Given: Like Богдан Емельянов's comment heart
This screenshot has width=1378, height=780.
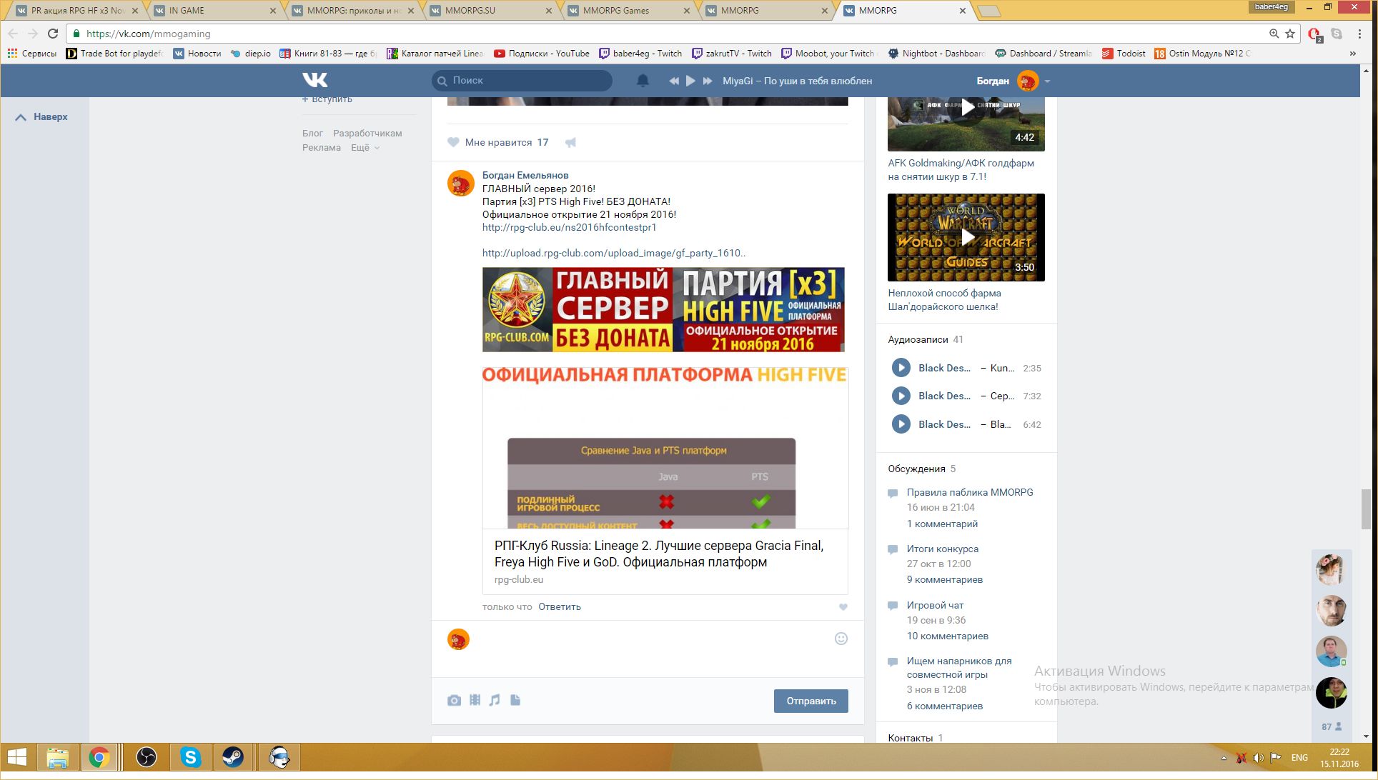Looking at the screenshot, I should pyautogui.click(x=843, y=607).
